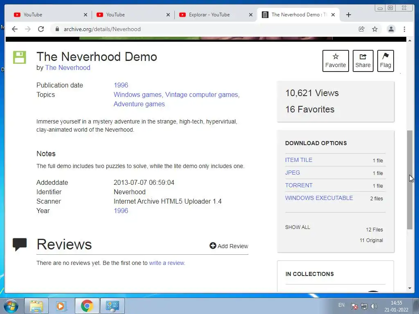Click the The Neverhood Demo title
This screenshot has width=419, height=314.
[97, 56]
